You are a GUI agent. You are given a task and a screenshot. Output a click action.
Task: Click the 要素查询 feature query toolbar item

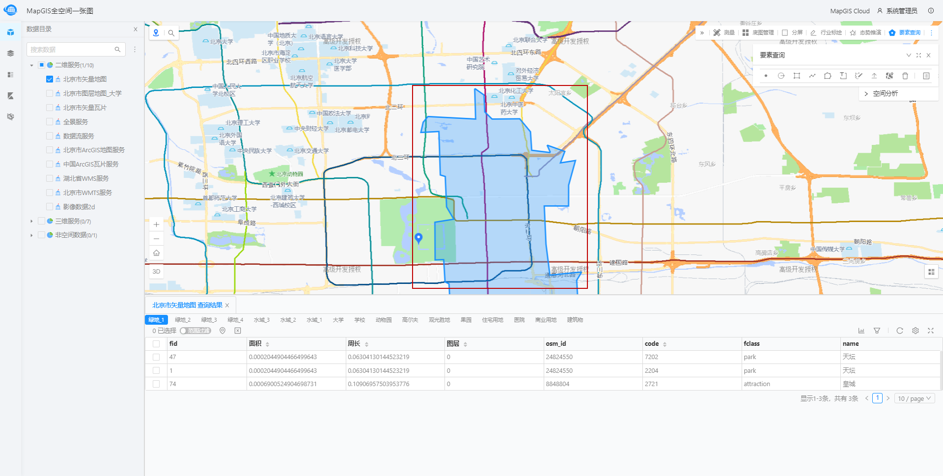click(x=905, y=32)
